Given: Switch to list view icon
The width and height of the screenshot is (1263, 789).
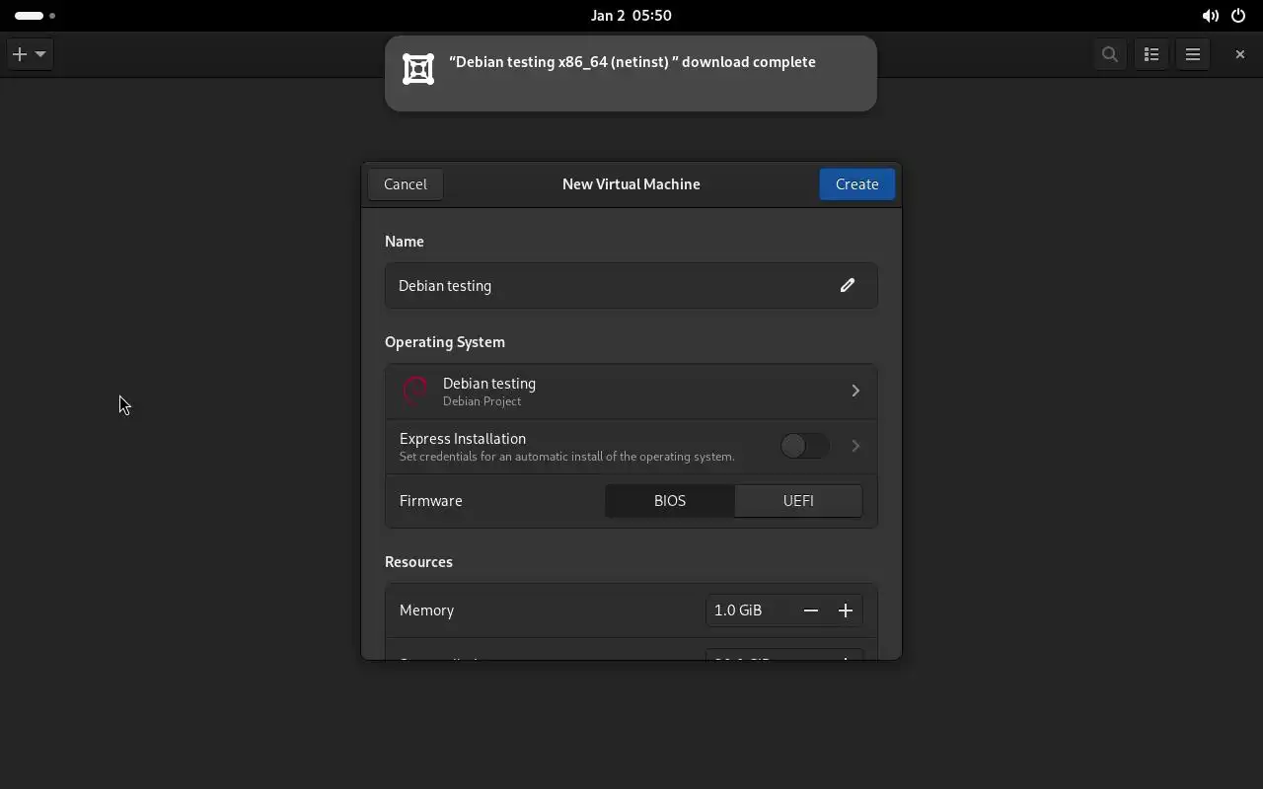Looking at the screenshot, I should click(1152, 54).
